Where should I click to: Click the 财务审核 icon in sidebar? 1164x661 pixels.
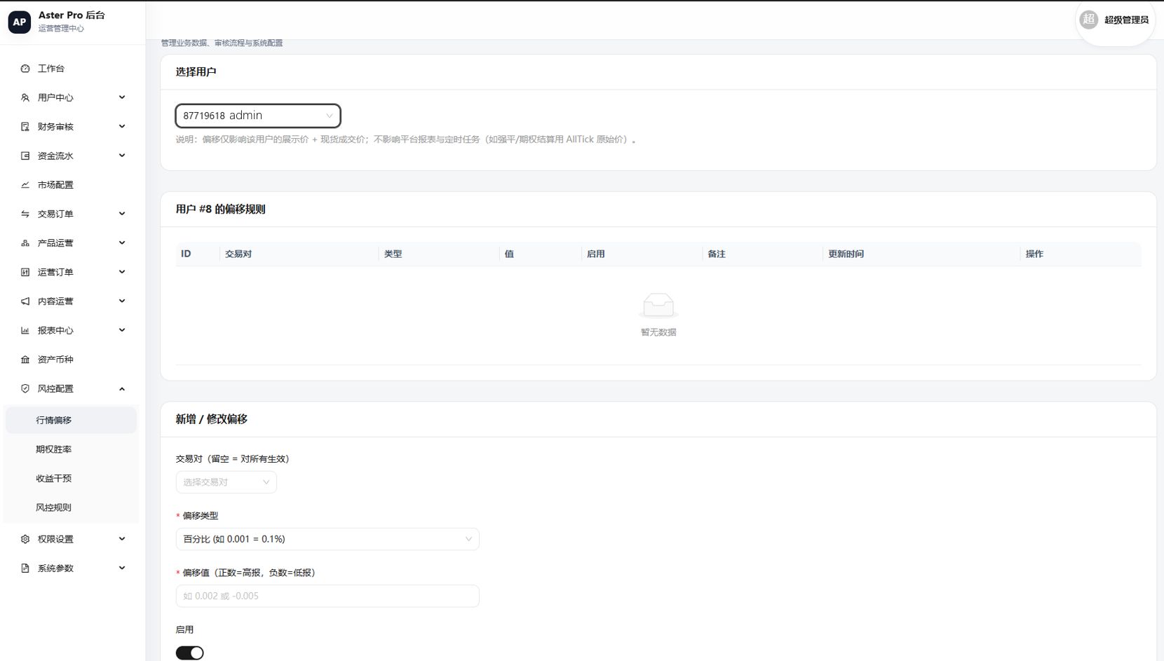coord(25,127)
